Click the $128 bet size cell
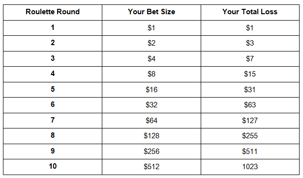The image size is (303, 178). point(151,136)
